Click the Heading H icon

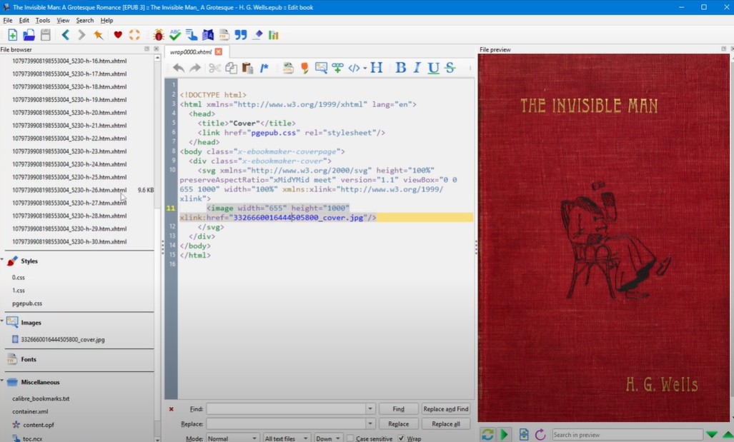click(377, 68)
